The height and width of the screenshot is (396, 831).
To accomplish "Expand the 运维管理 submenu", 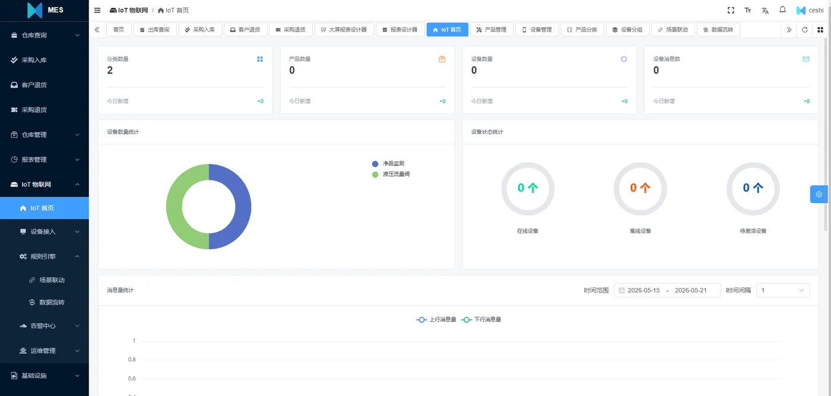I will (x=45, y=351).
